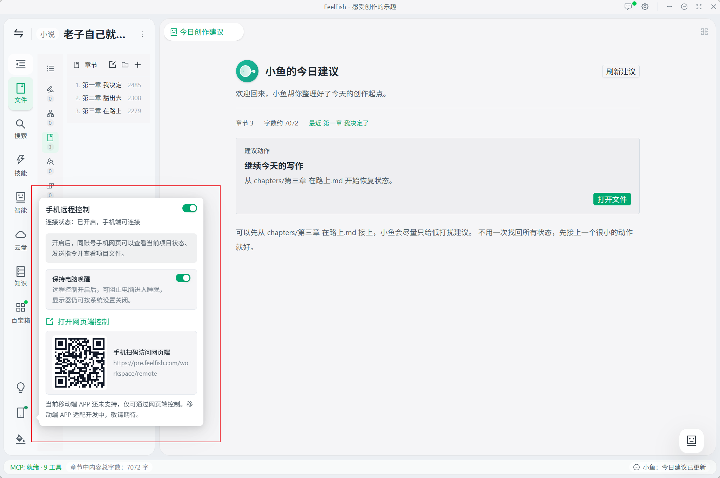Click the new folder icon in chapter toolbar
The width and height of the screenshot is (720, 478).
[125, 64]
